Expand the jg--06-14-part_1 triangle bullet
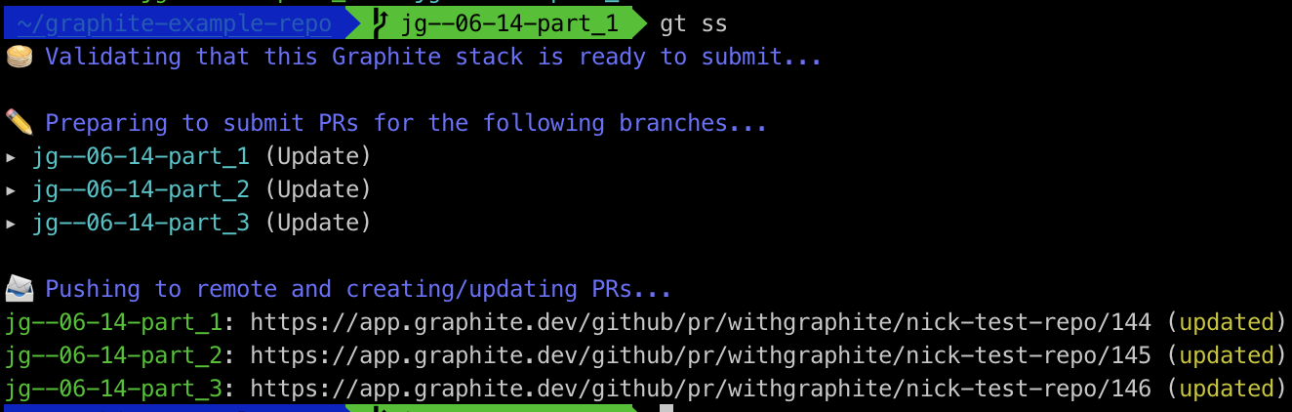This screenshot has width=1292, height=412. coord(11,156)
